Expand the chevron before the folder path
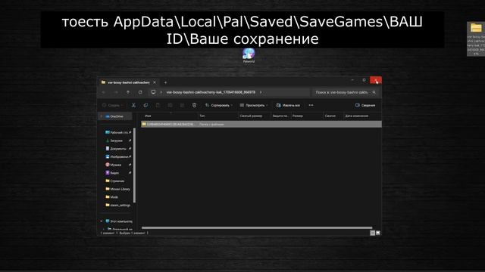 [x=161, y=92]
